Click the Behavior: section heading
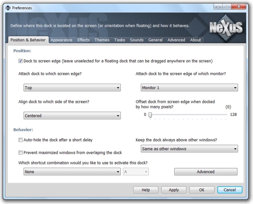This screenshot has width=253, height=204. point(23,130)
